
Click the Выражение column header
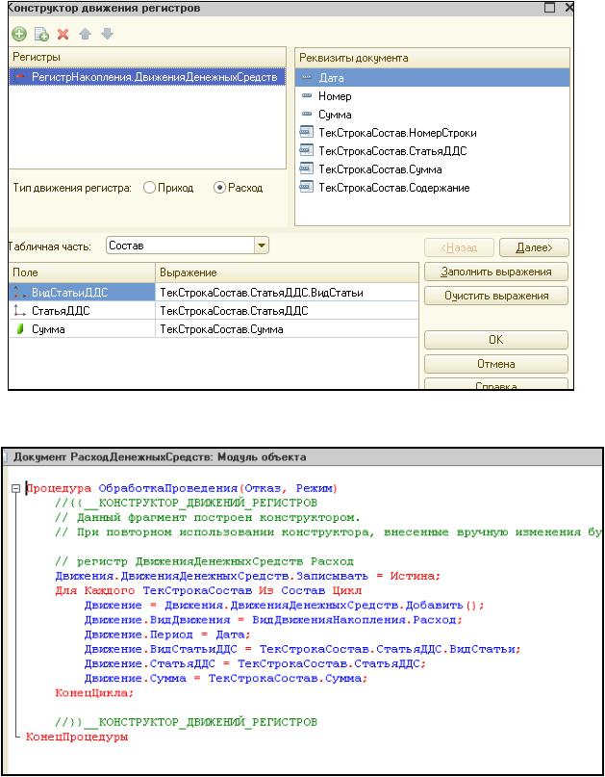(x=288, y=272)
